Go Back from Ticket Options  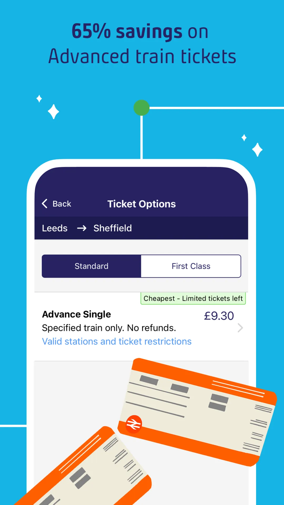pyautogui.click(x=57, y=204)
